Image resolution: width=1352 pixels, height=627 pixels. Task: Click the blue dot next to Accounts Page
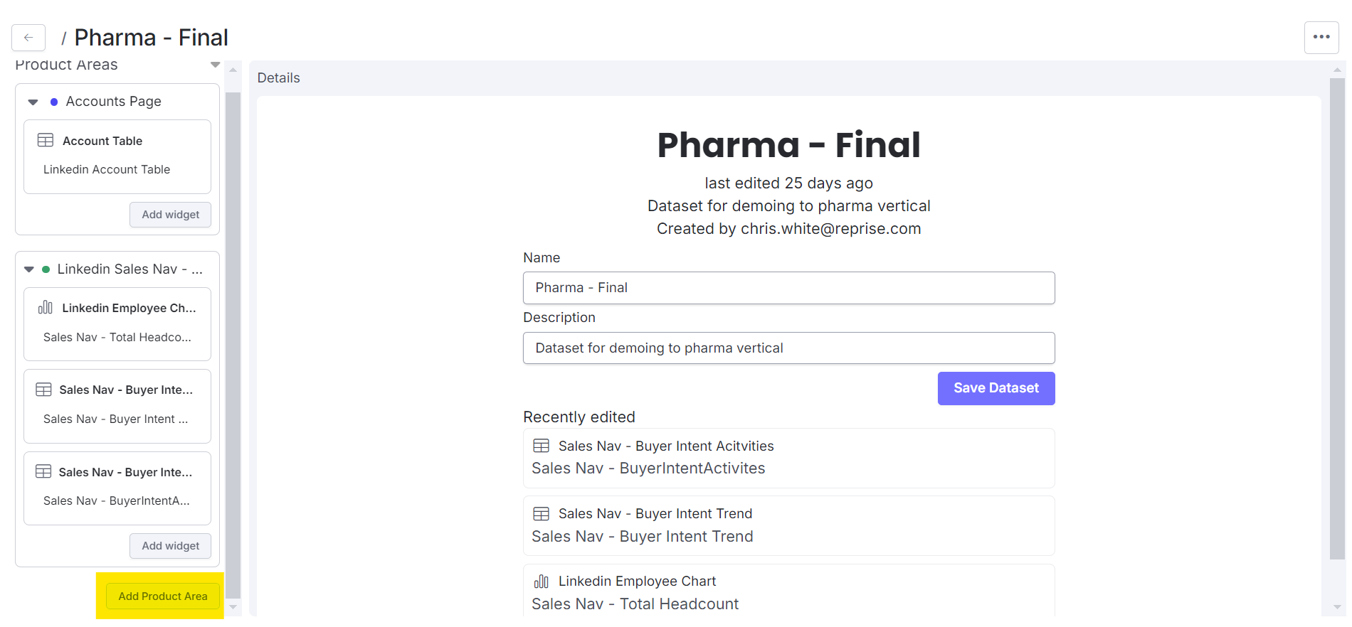point(54,102)
